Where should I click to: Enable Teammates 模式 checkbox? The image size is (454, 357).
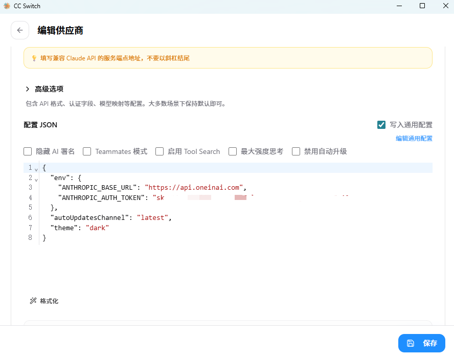87,151
